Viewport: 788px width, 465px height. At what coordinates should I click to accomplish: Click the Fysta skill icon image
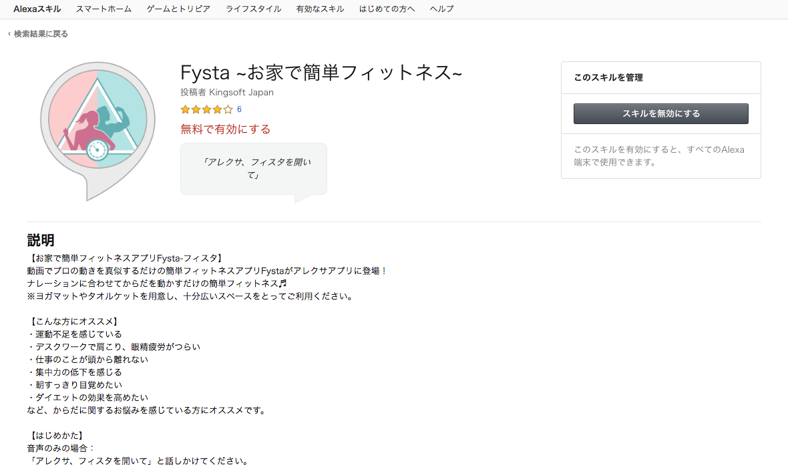tap(97, 131)
